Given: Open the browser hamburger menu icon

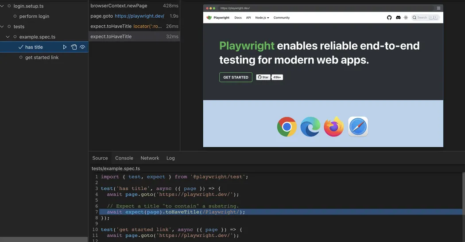Looking at the screenshot, I should click(438, 8).
